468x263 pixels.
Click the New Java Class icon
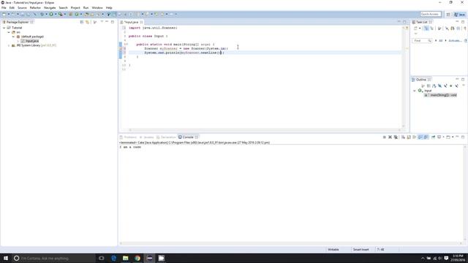pyautogui.click(x=77, y=14)
